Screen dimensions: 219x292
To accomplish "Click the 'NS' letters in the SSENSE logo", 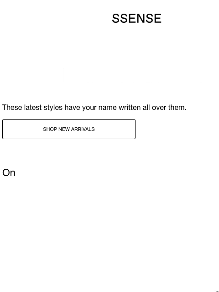I will pyautogui.click(x=142, y=18).
